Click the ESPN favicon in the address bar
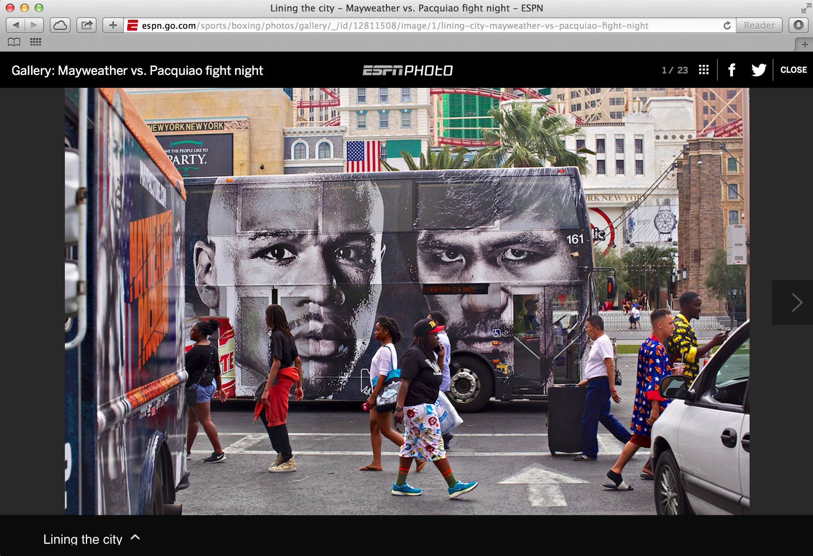This screenshot has height=556, width=813. click(132, 26)
